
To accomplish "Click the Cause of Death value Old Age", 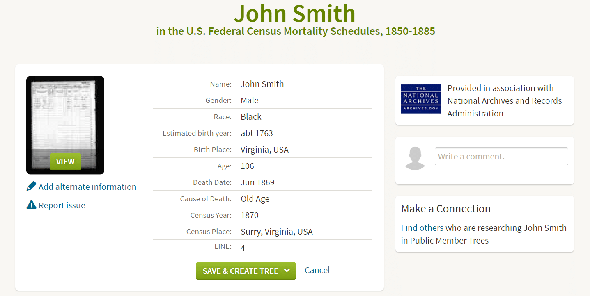I will (x=255, y=199).
